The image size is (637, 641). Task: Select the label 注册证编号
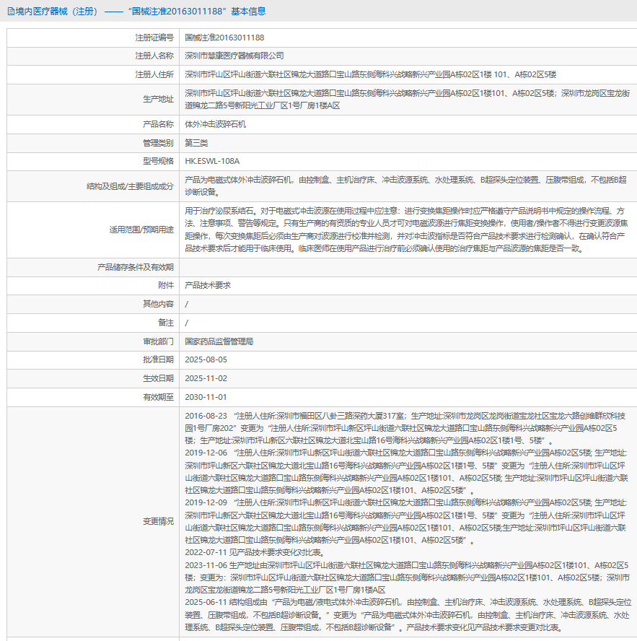154,38
